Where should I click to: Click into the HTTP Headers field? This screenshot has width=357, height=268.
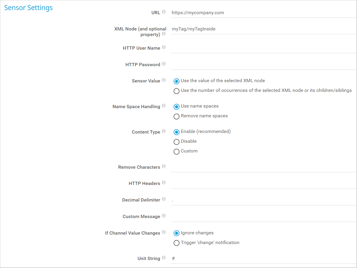tap(263, 183)
